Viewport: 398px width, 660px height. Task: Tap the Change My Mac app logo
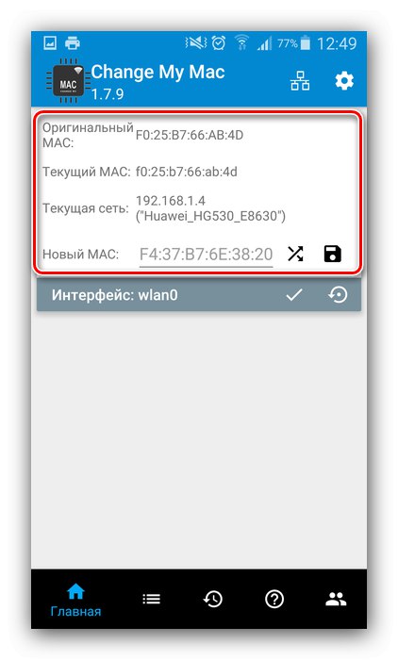point(68,82)
